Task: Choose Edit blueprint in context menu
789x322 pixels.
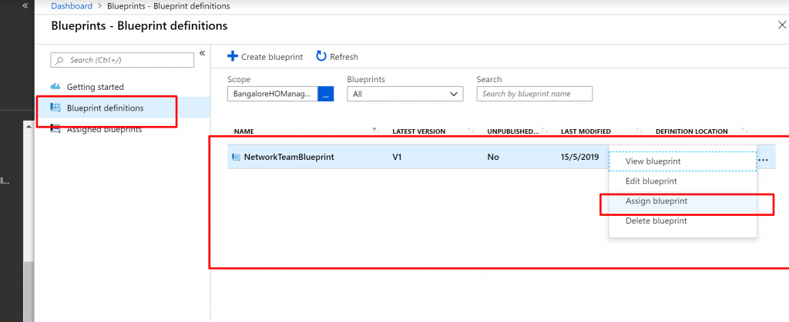Action: tap(651, 181)
